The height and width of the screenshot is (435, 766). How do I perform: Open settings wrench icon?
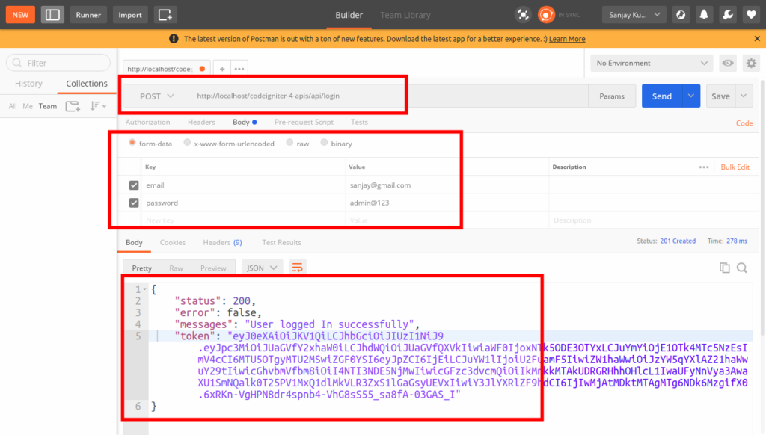point(728,15)
